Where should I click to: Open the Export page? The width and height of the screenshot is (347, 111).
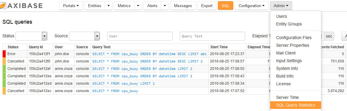point(207,6)
